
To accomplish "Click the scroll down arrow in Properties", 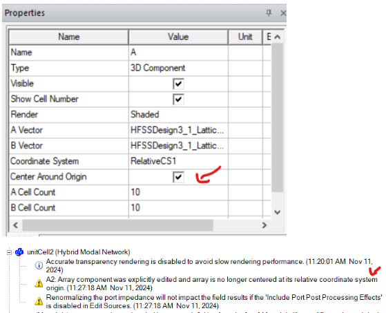I will [x=278, y=212].
